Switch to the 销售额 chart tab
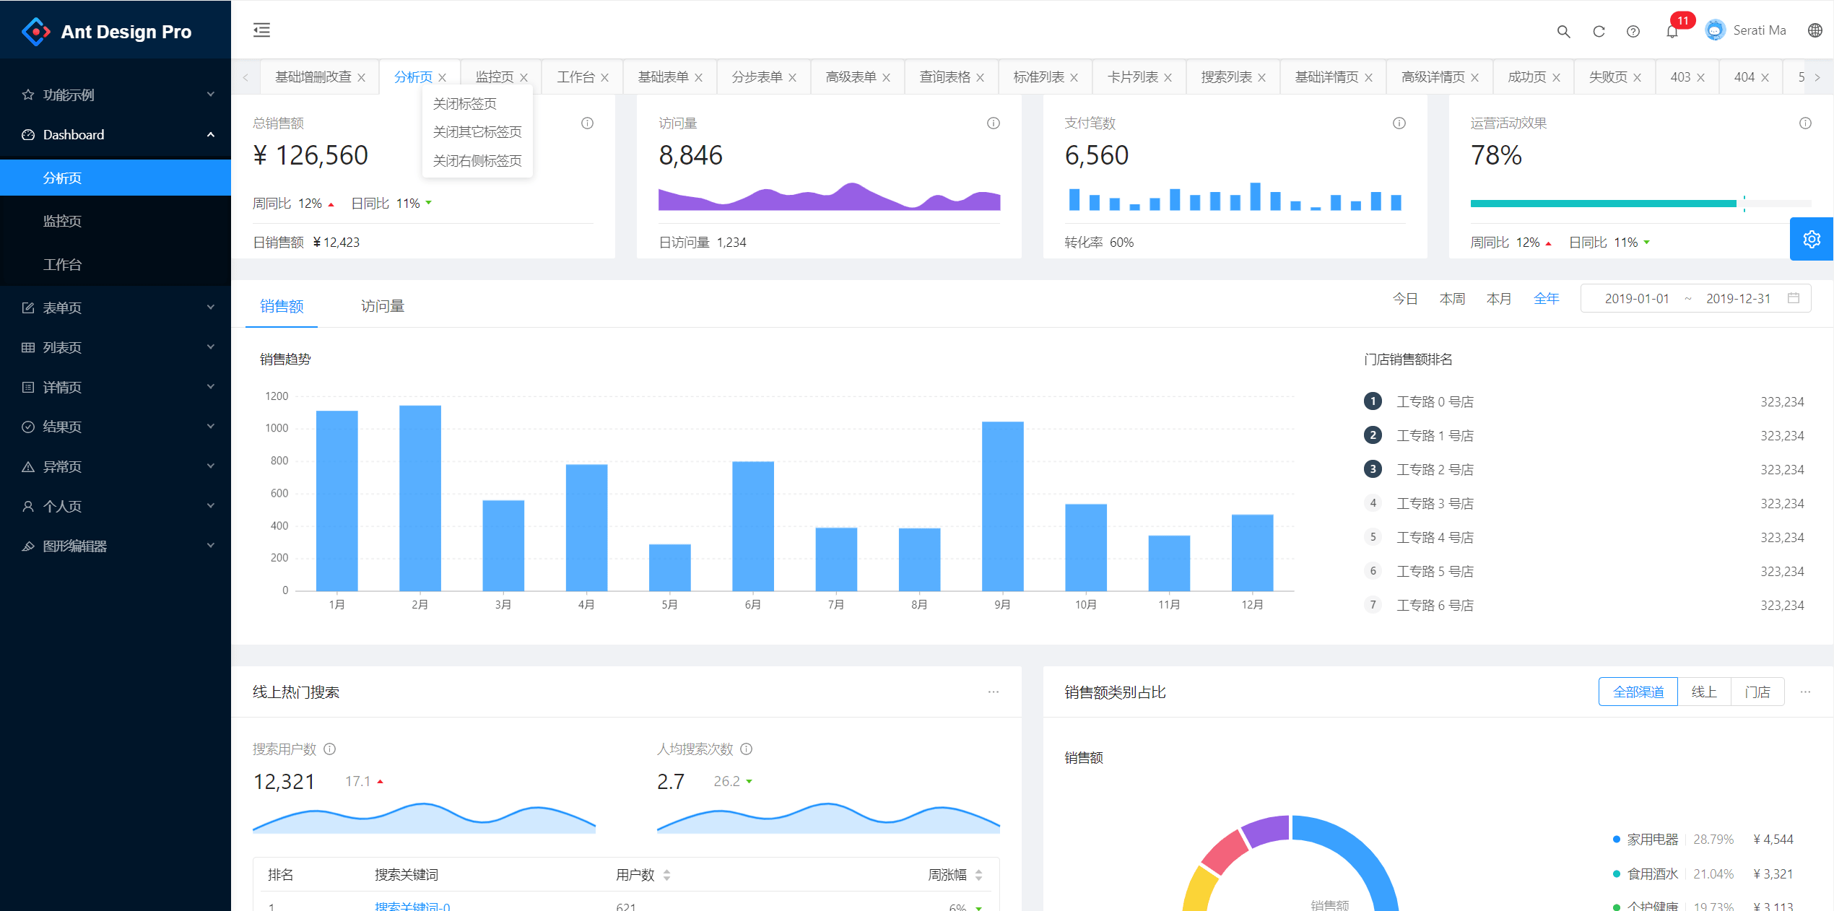The width and height of the screenshot is (1834, 911). 282,306
